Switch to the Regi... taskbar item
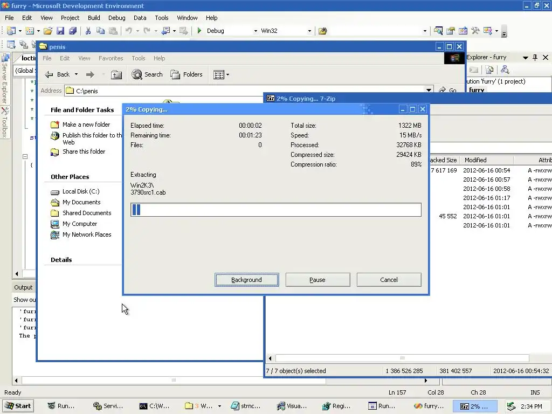Image resolution: width=552 pixels, height=414 pixels. [x=336, y=406]
